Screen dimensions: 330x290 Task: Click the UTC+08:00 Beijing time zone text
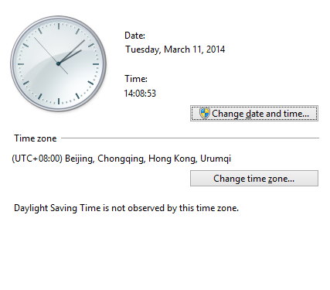pyautogui.click(x=121, y=159)
